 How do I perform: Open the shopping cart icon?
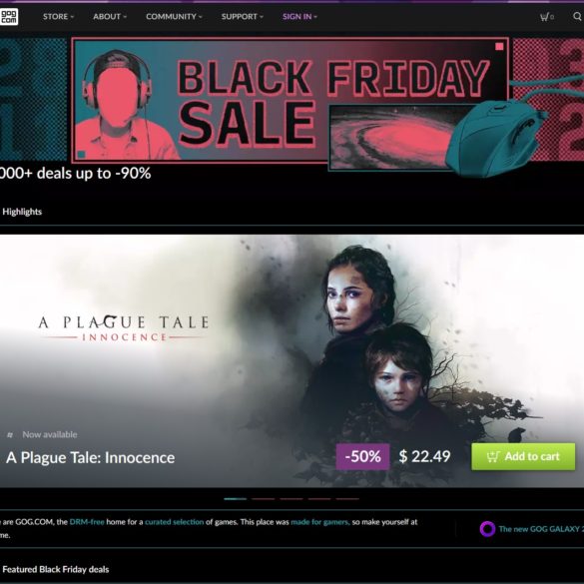click(x=544, y=16)
